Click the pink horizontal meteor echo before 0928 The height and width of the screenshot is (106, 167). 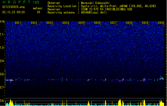119,81
